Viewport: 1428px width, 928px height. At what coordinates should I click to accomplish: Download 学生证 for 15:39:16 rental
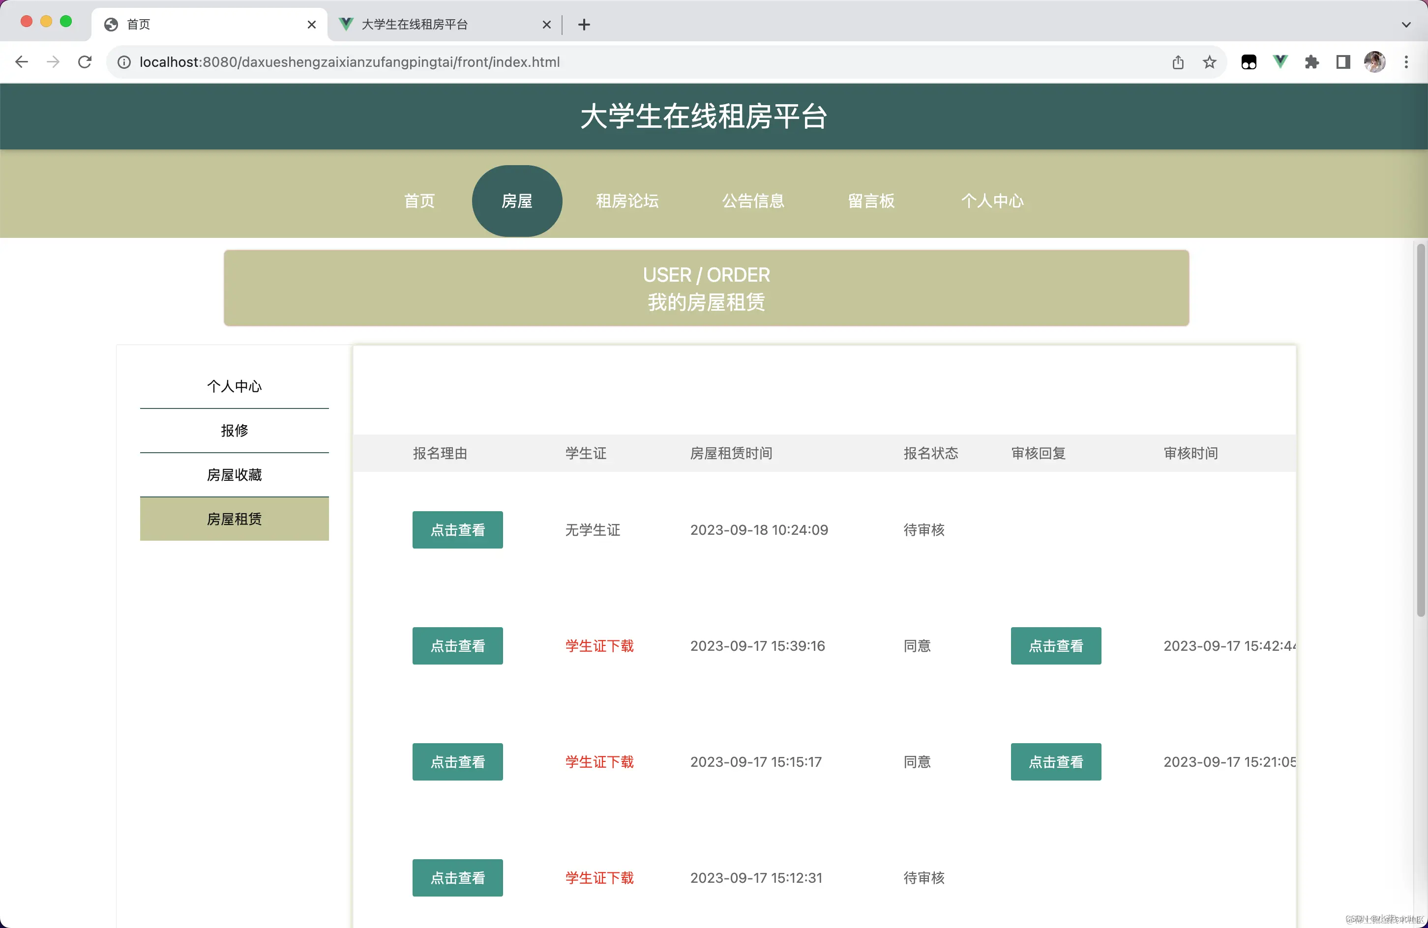[x=599, y=645]
